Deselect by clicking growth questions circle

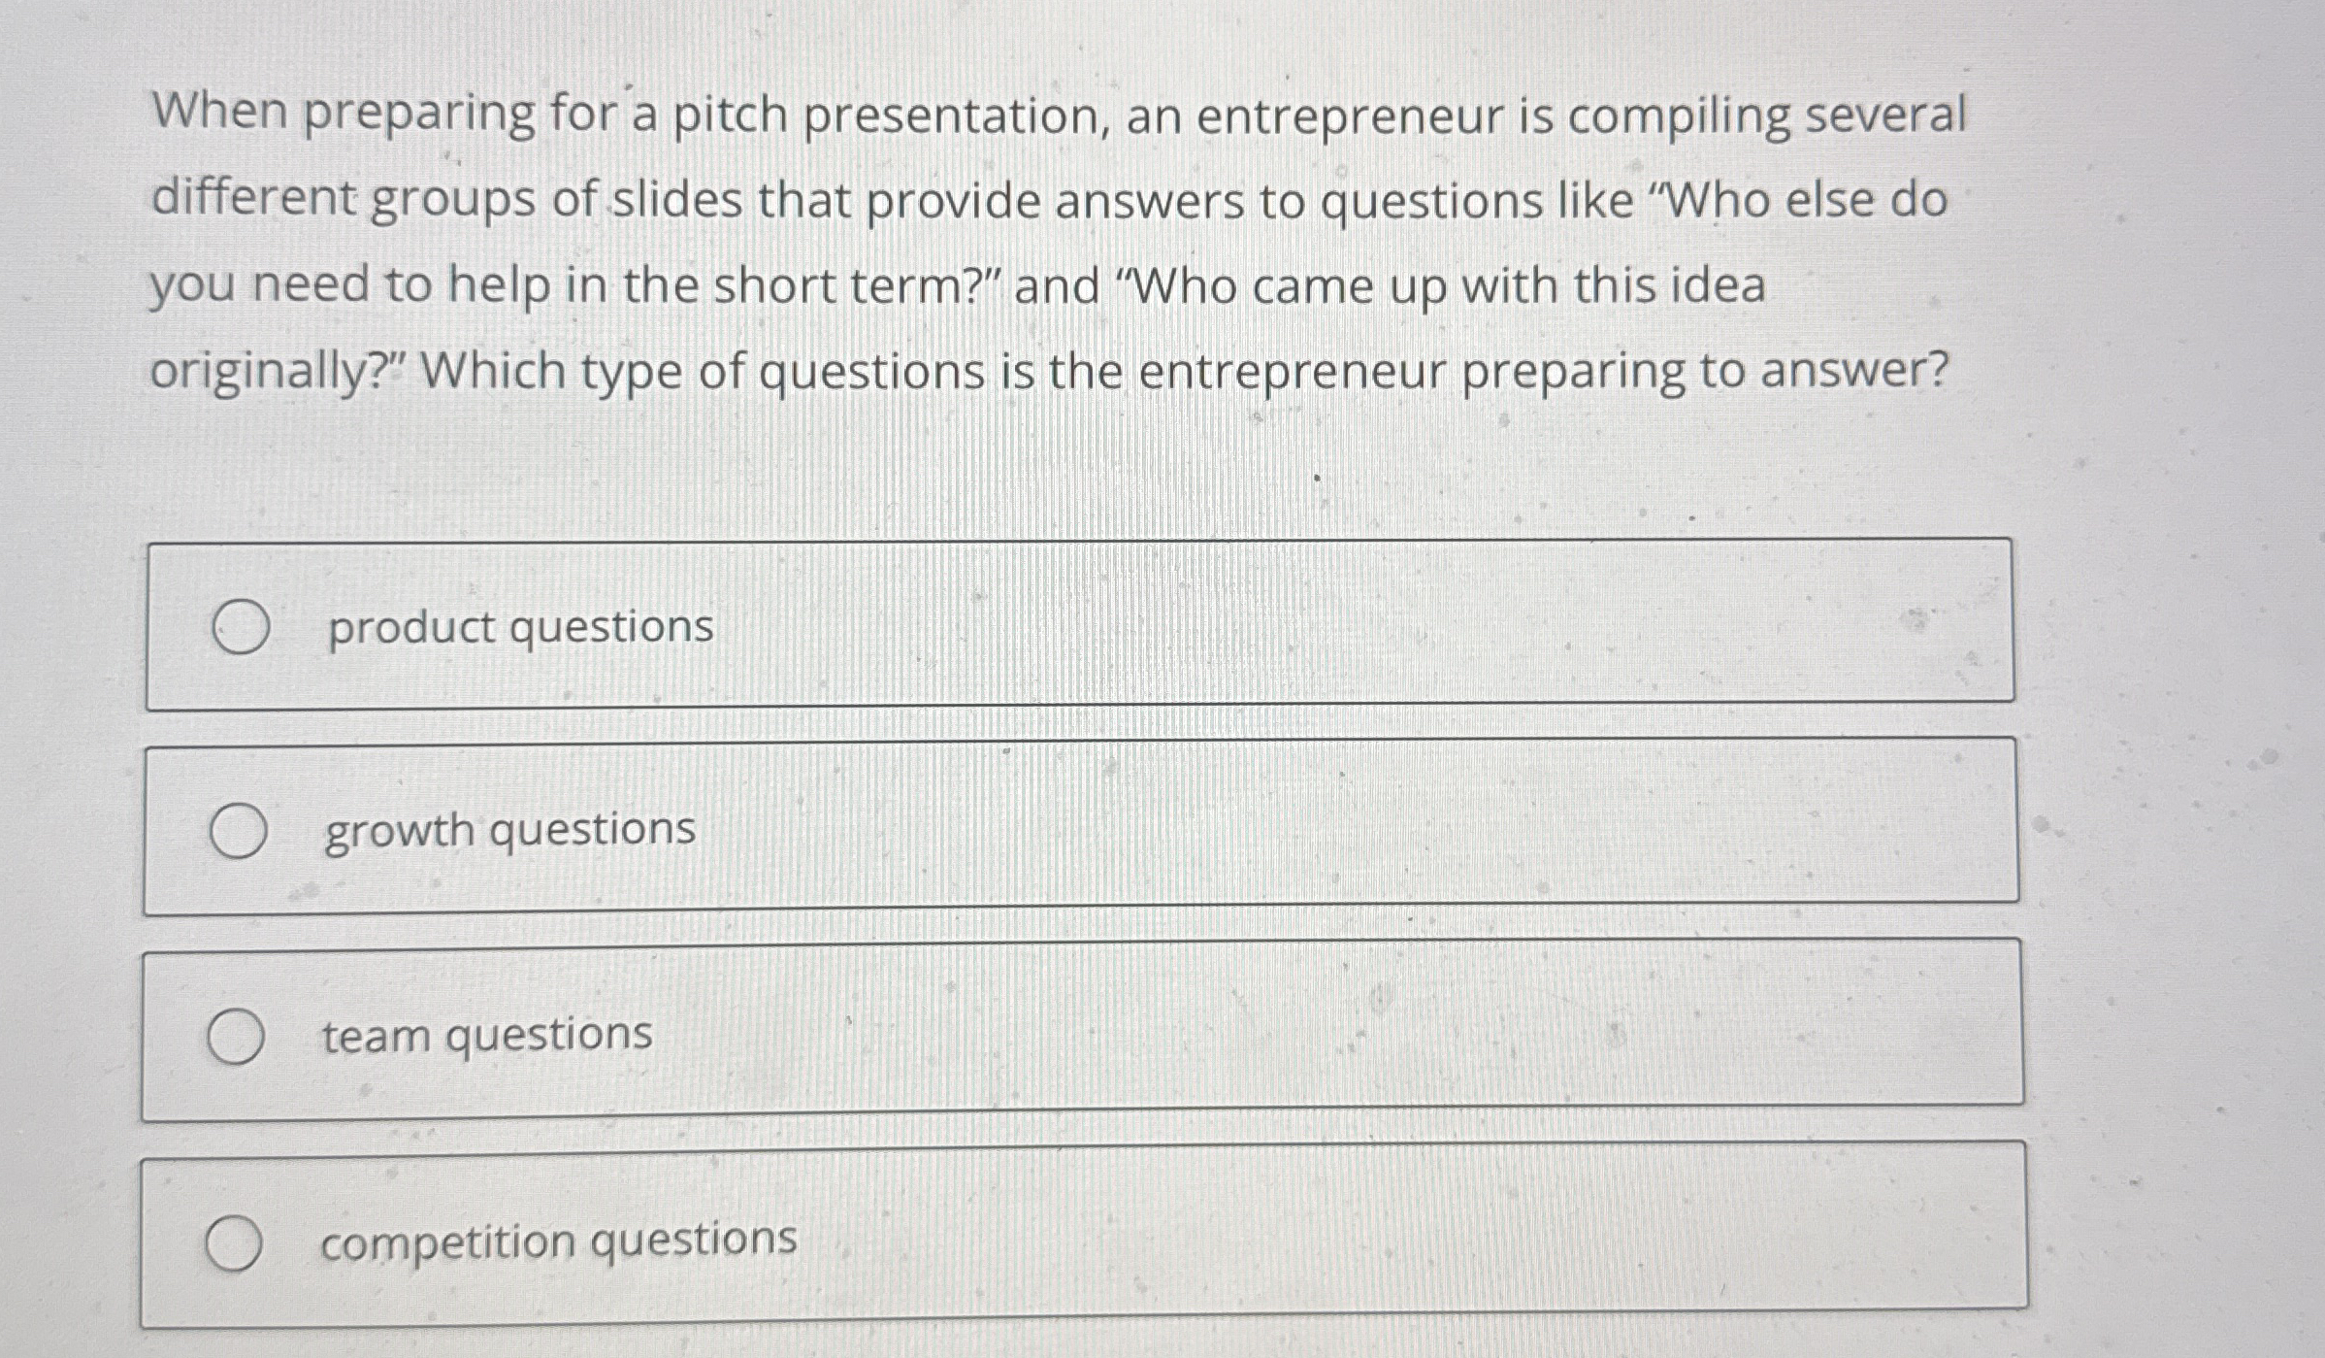coord(238,830)
